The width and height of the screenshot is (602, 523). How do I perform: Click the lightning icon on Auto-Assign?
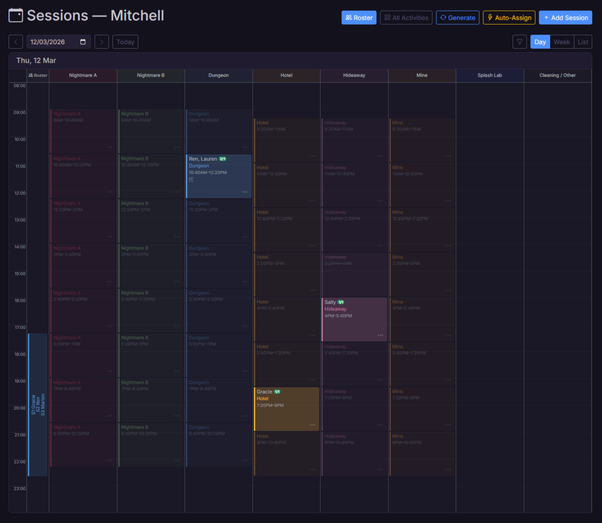(x=491, y=17)
